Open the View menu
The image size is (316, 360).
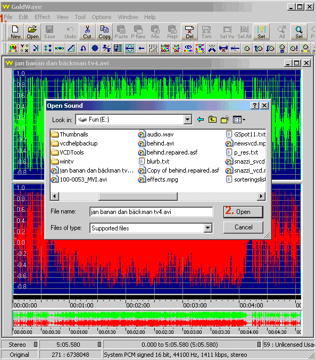(62, 17)
